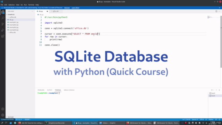Viewport: 222px width, 125px height.
Task: Click the split editor icon
Action: click(216, 11)
